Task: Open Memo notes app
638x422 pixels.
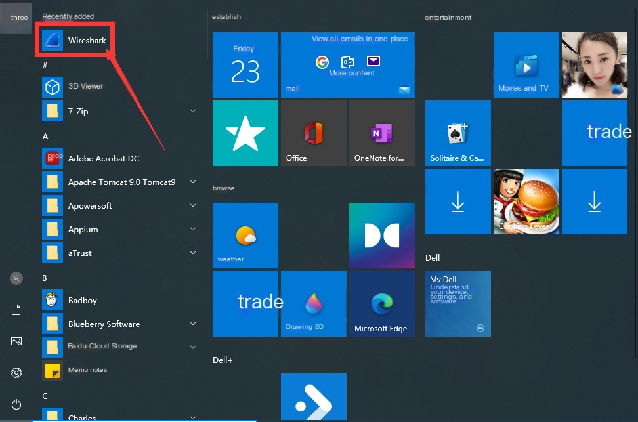Action: pos(75,370)
